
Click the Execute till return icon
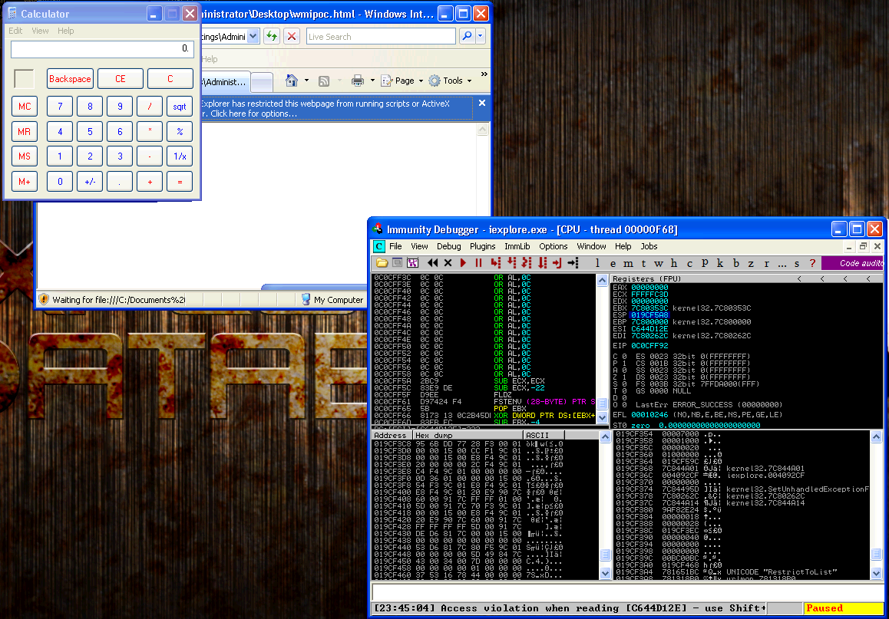pos(557,263)
